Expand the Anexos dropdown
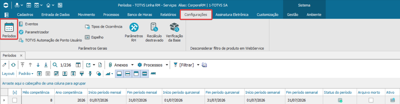This screenshot has width=400, height=104. click(x=132, y=65)
